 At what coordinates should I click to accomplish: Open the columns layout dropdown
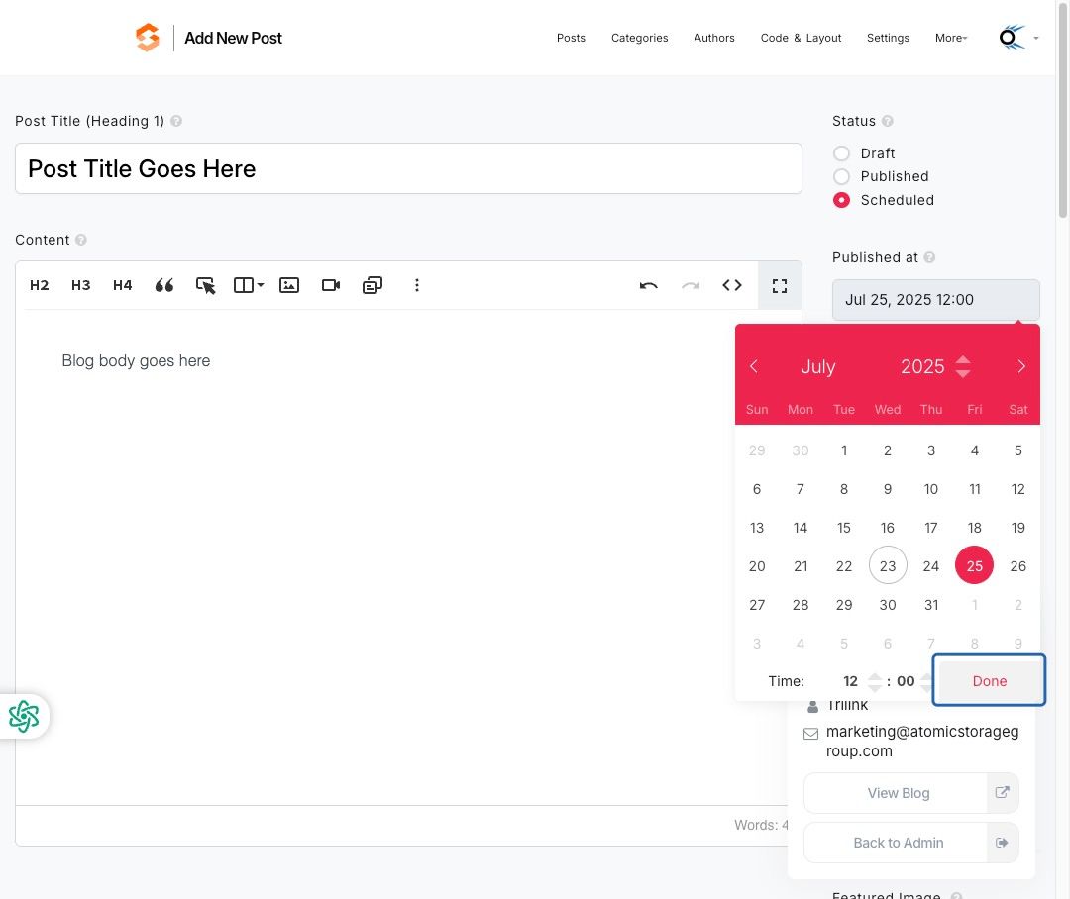pos(249,285)
